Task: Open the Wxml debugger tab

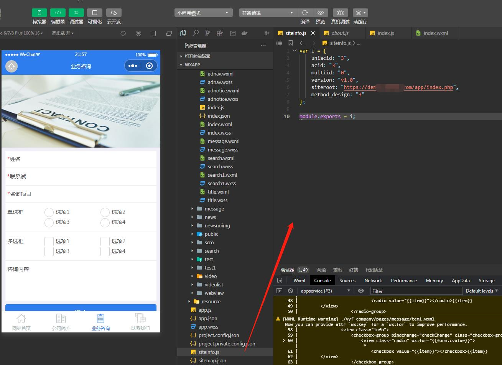Action: [x=299, y=280]
